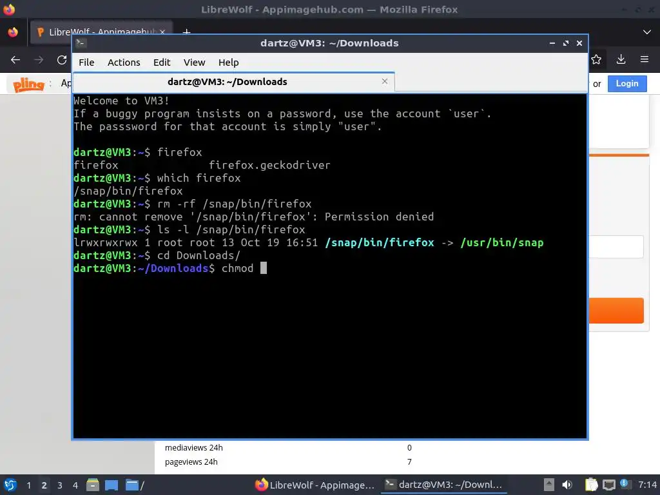The height and width of the screenshot is (495, 660).
Task: Click the input field behind the terminal
Action: coord(616,247)
